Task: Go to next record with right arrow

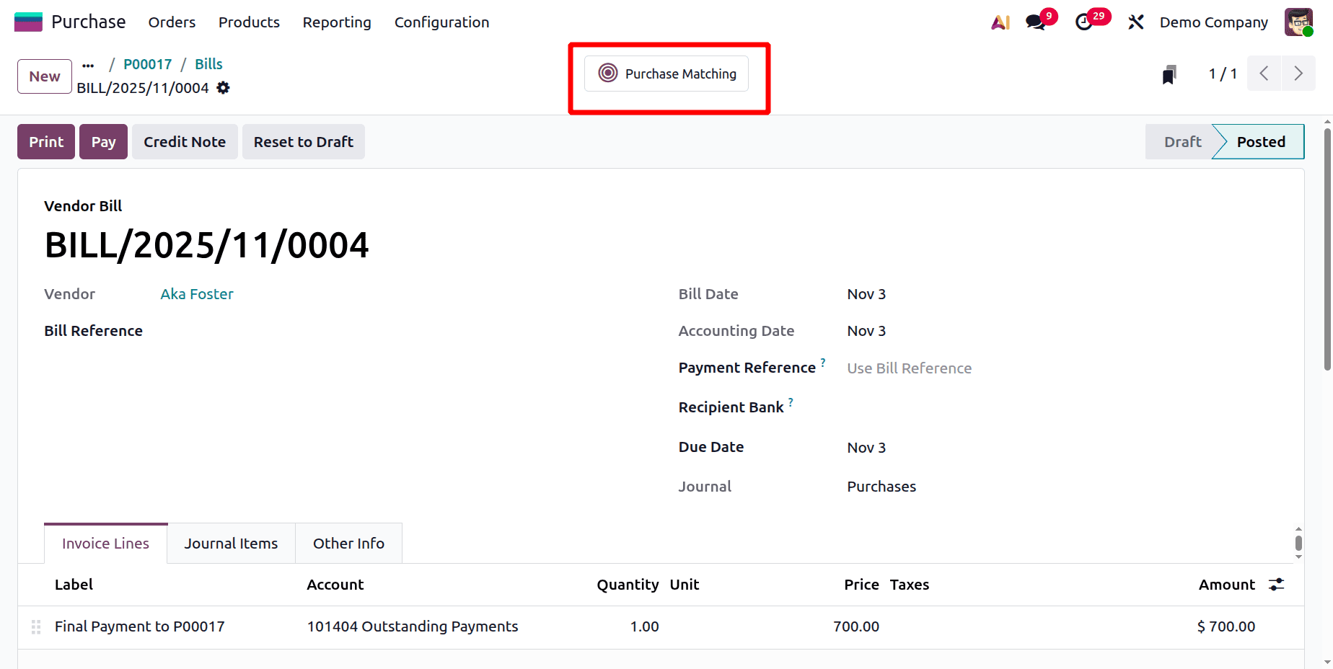Action: [x=1298, y=73]
